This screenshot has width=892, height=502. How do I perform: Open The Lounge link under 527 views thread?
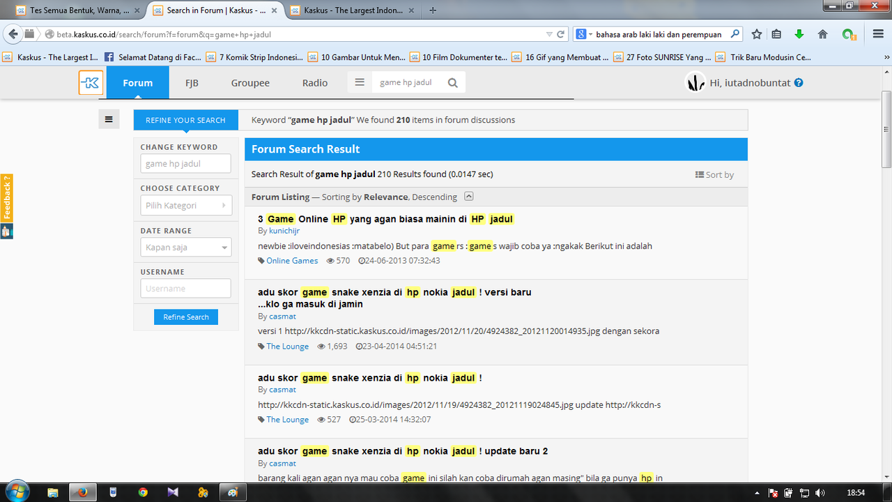287,419
